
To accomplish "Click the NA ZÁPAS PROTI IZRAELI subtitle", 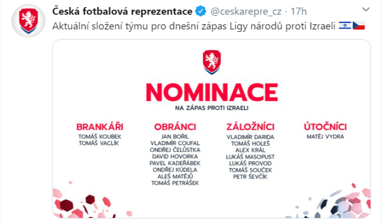I will [x=211, y=108].
